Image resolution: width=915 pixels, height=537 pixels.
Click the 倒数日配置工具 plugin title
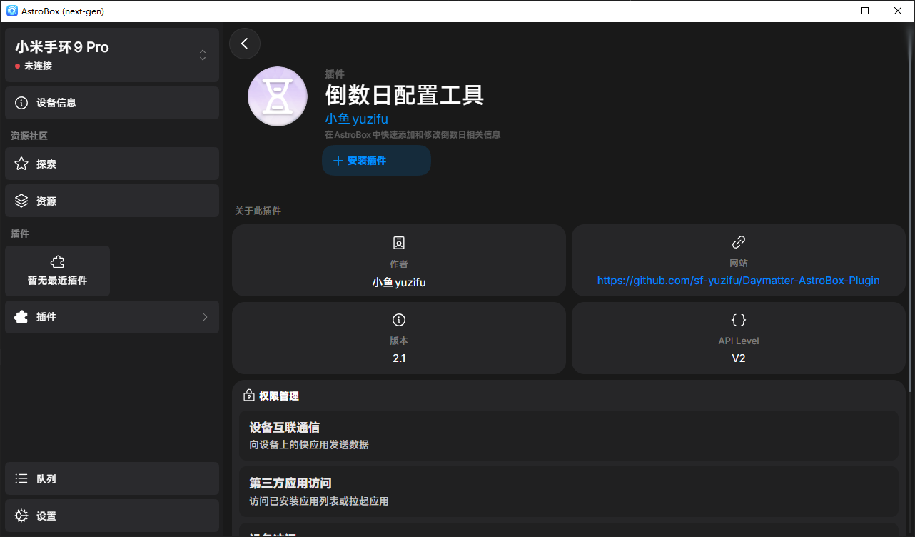tap(405, 94)
